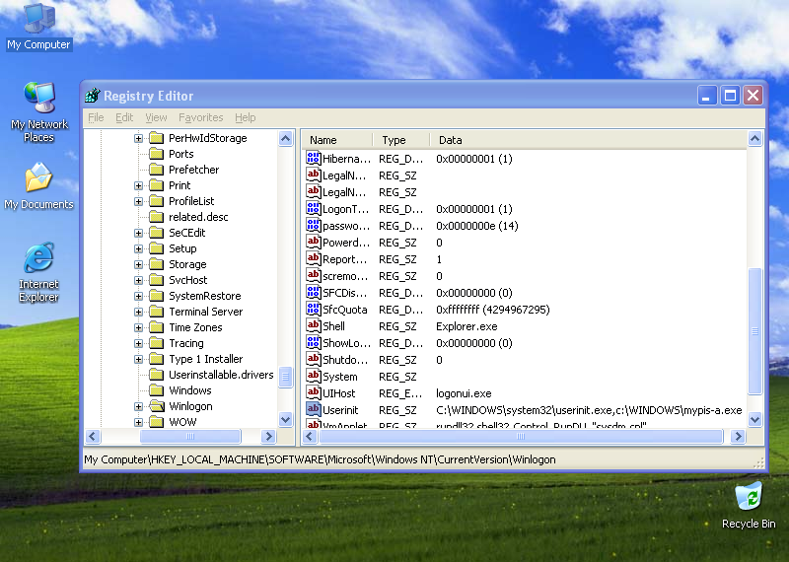Screen dimensions: 789x562
Task: Click the scremo... string value icon
Action: click(313, 275)
